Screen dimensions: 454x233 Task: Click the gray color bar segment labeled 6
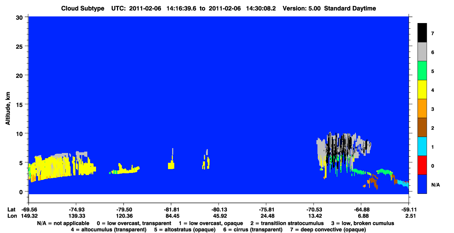coord(422,52)
